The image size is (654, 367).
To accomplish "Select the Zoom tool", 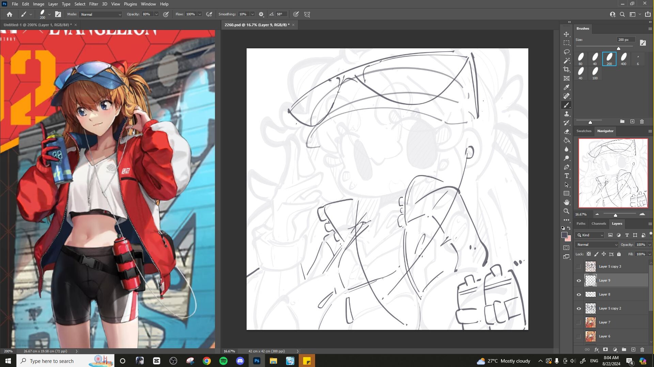I will pos(566,211).
